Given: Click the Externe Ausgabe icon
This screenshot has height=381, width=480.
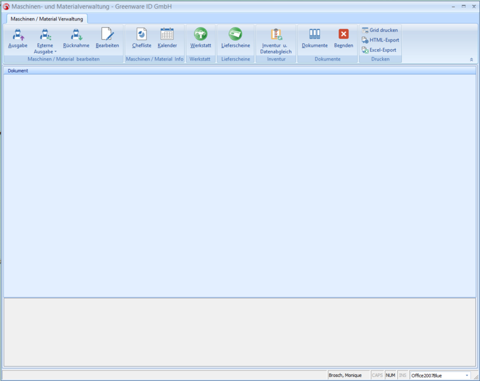Looking at the screenshot, I should coord(45,35).
